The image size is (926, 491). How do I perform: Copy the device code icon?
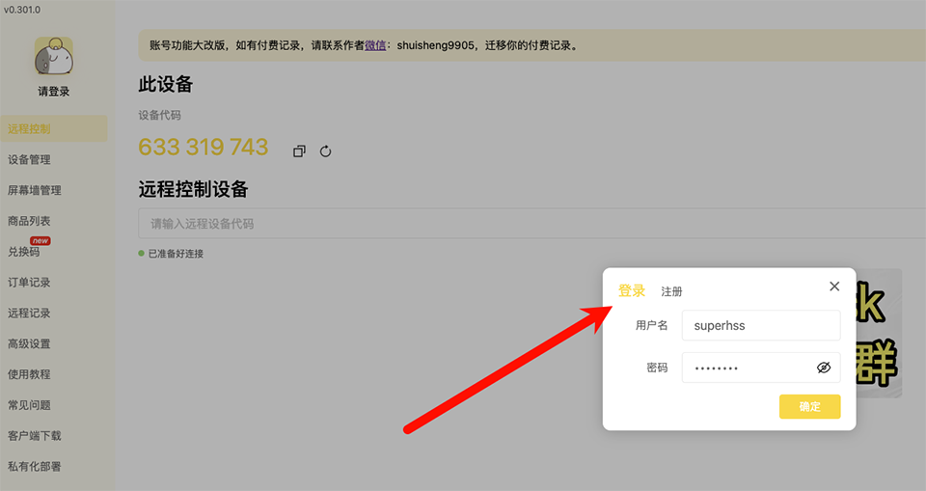coord(299,150)
